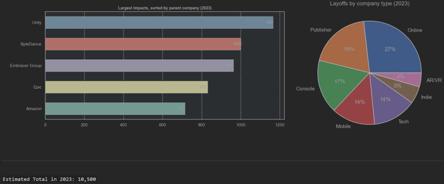Click the Embracer Group horizontal bar
The width and height of the screenshot is (444, 184).
coord(139,66)
